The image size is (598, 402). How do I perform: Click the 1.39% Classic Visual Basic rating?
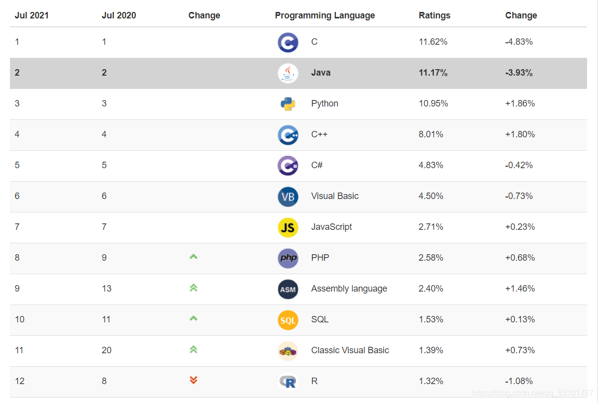pyautogui.click(x=431, y=350)
